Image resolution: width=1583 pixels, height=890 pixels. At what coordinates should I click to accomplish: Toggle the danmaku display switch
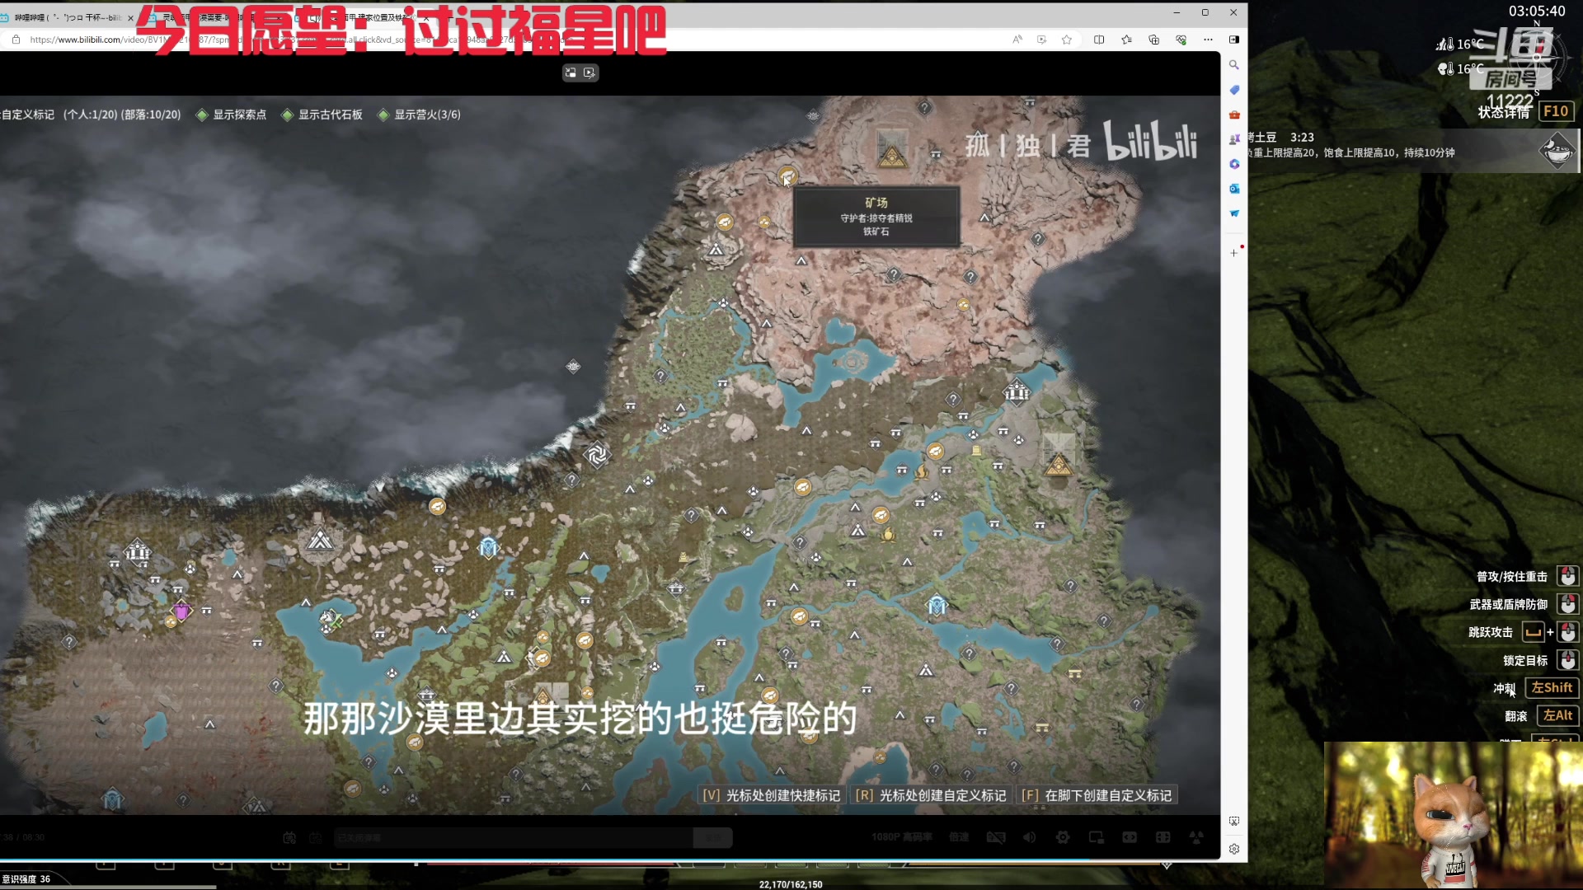point(289,837)
